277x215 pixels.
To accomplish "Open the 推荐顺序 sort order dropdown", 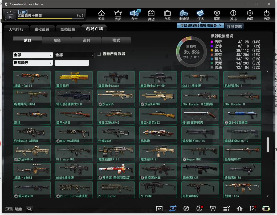I will (x=33, y=63).
